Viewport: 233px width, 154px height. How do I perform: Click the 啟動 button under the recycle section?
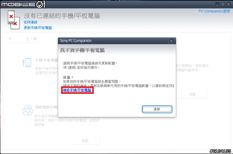point(86,141)
